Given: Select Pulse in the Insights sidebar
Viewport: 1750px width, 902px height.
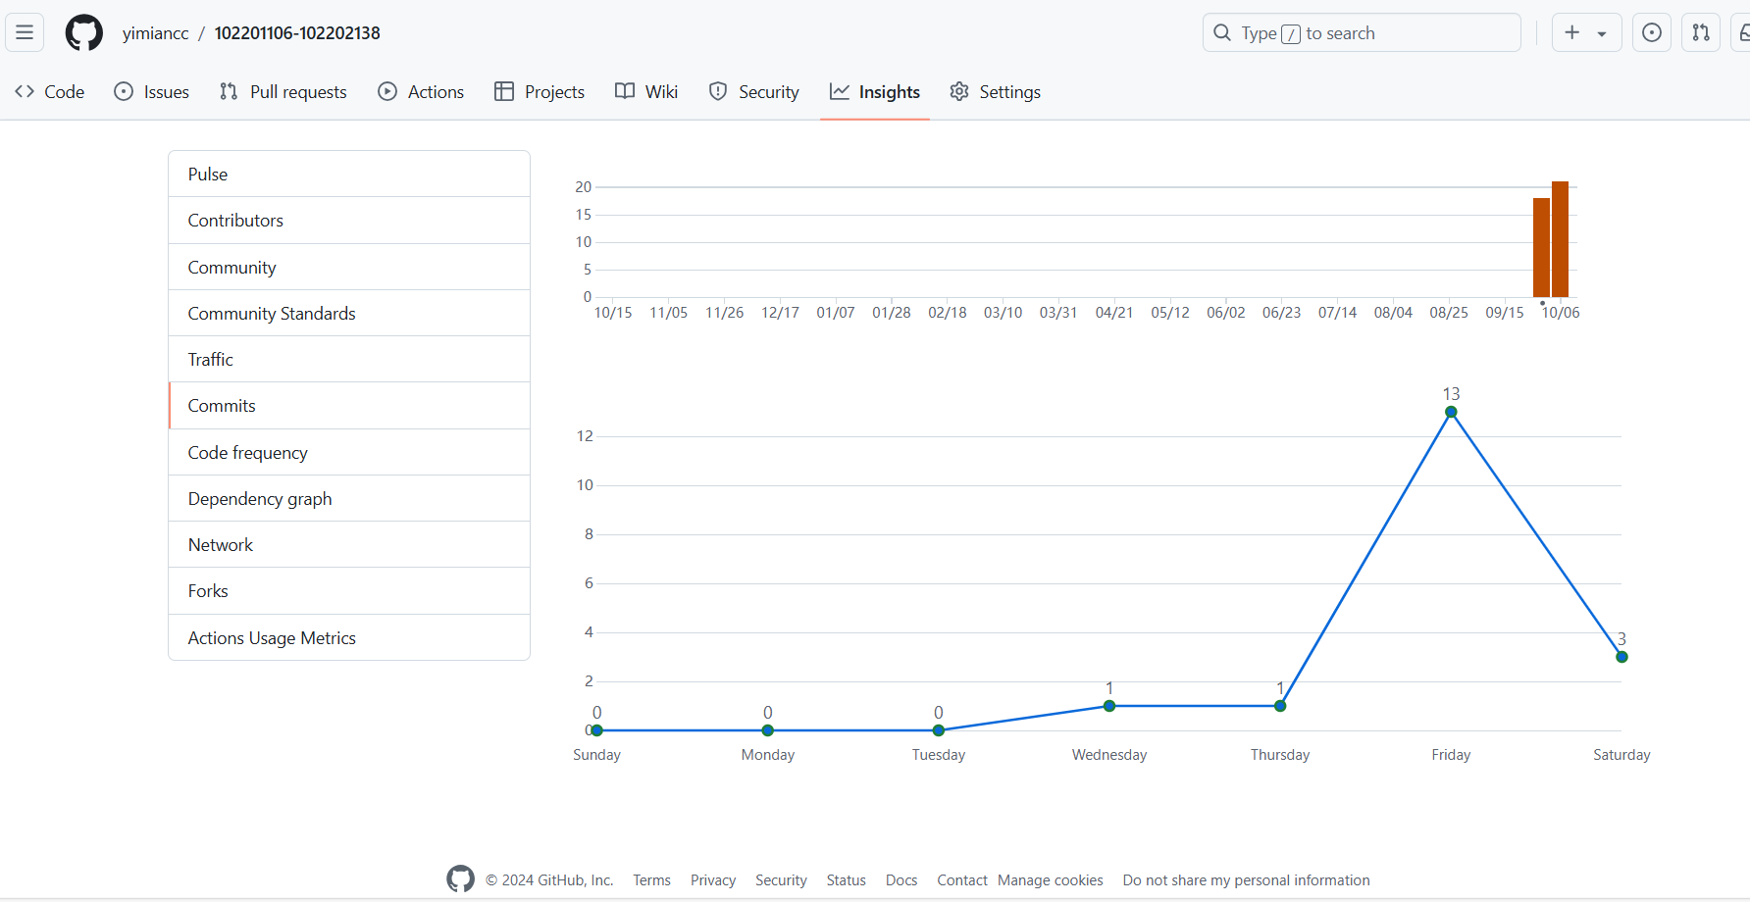Looking at the screenshot, I should (x=208, y=174).
